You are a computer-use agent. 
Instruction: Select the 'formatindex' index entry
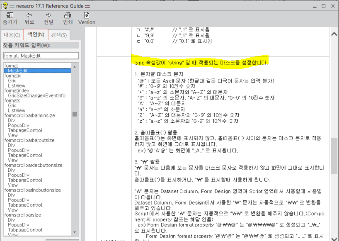pyautogui.click(x=17, y=91)
